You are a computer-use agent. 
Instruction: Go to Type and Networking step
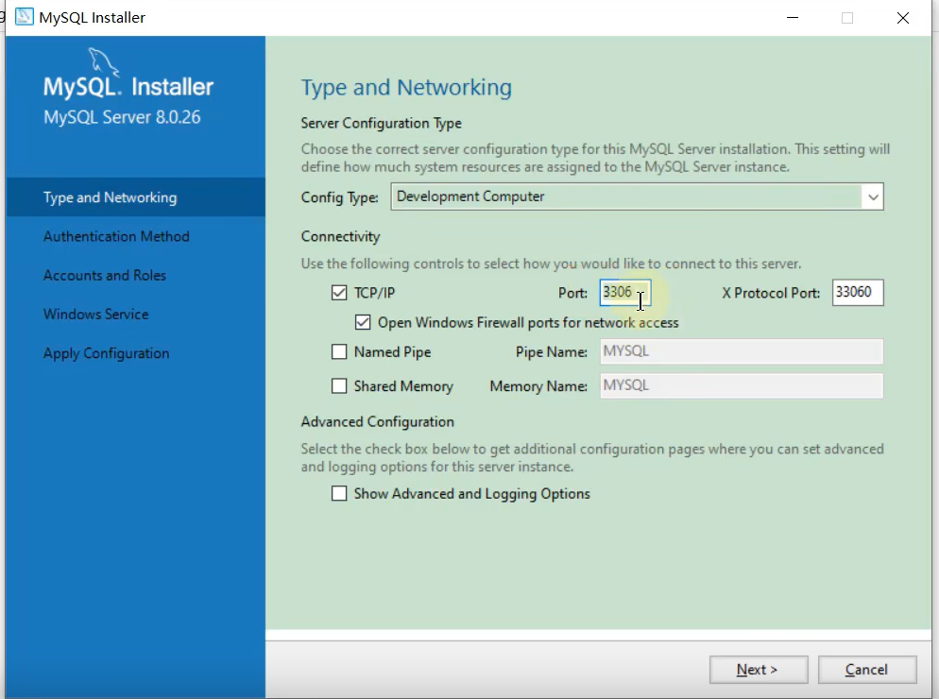[110, 197]
